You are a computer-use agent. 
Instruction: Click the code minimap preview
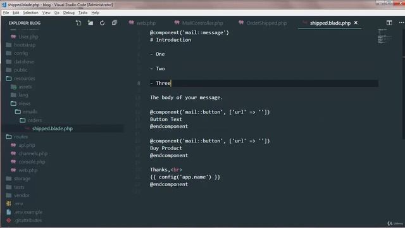pyautogui.click(x=385, y=36)
